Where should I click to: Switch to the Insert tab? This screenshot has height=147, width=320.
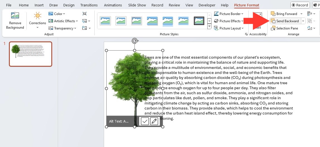point(39,5)
